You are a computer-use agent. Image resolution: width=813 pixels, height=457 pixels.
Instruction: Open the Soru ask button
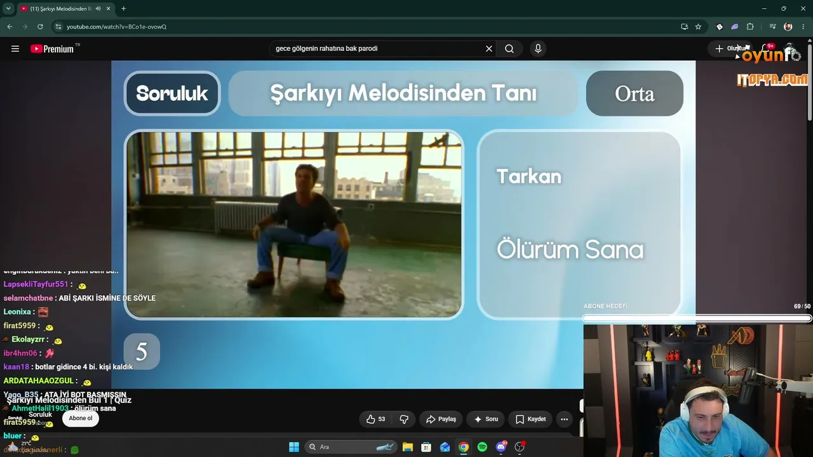486,419
